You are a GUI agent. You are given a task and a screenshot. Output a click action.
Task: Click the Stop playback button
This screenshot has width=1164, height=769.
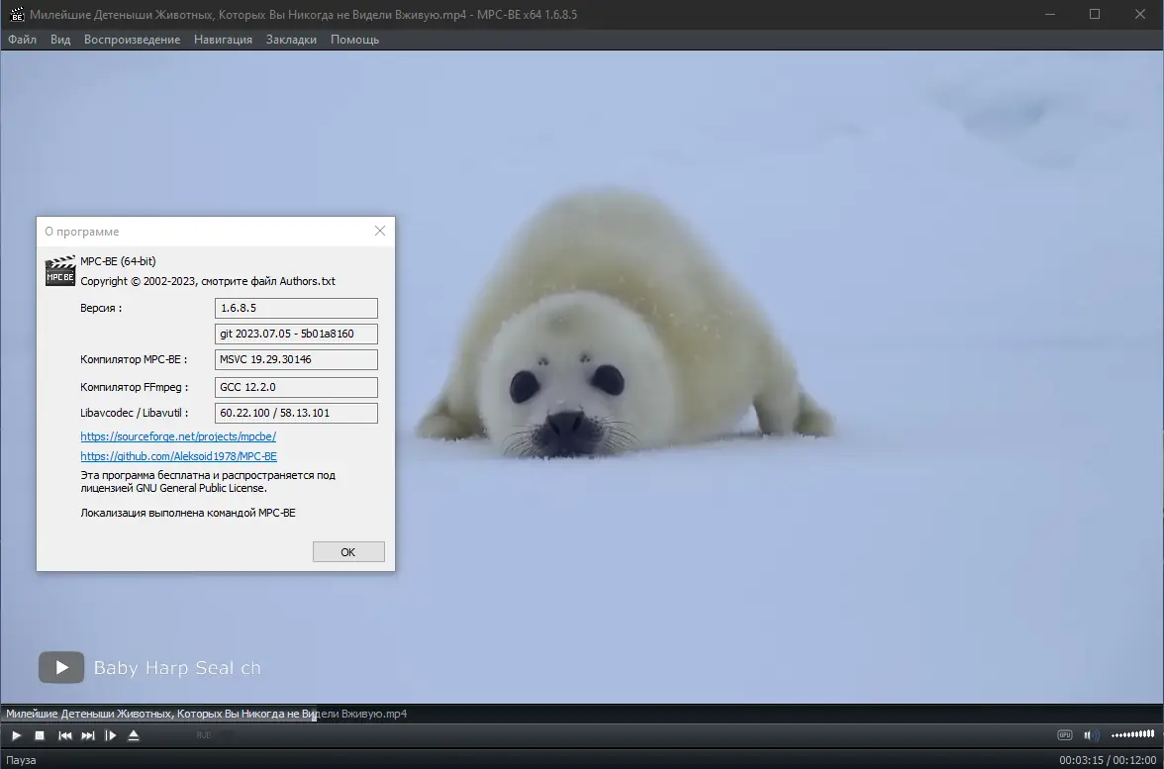(x=40, y=735)
